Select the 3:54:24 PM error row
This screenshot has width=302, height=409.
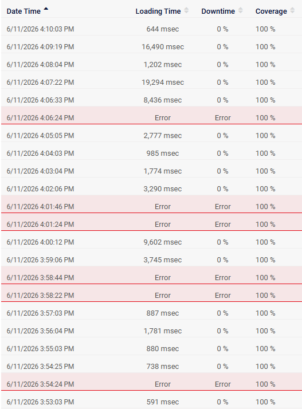pyautogui.click(x=151, y=384)
